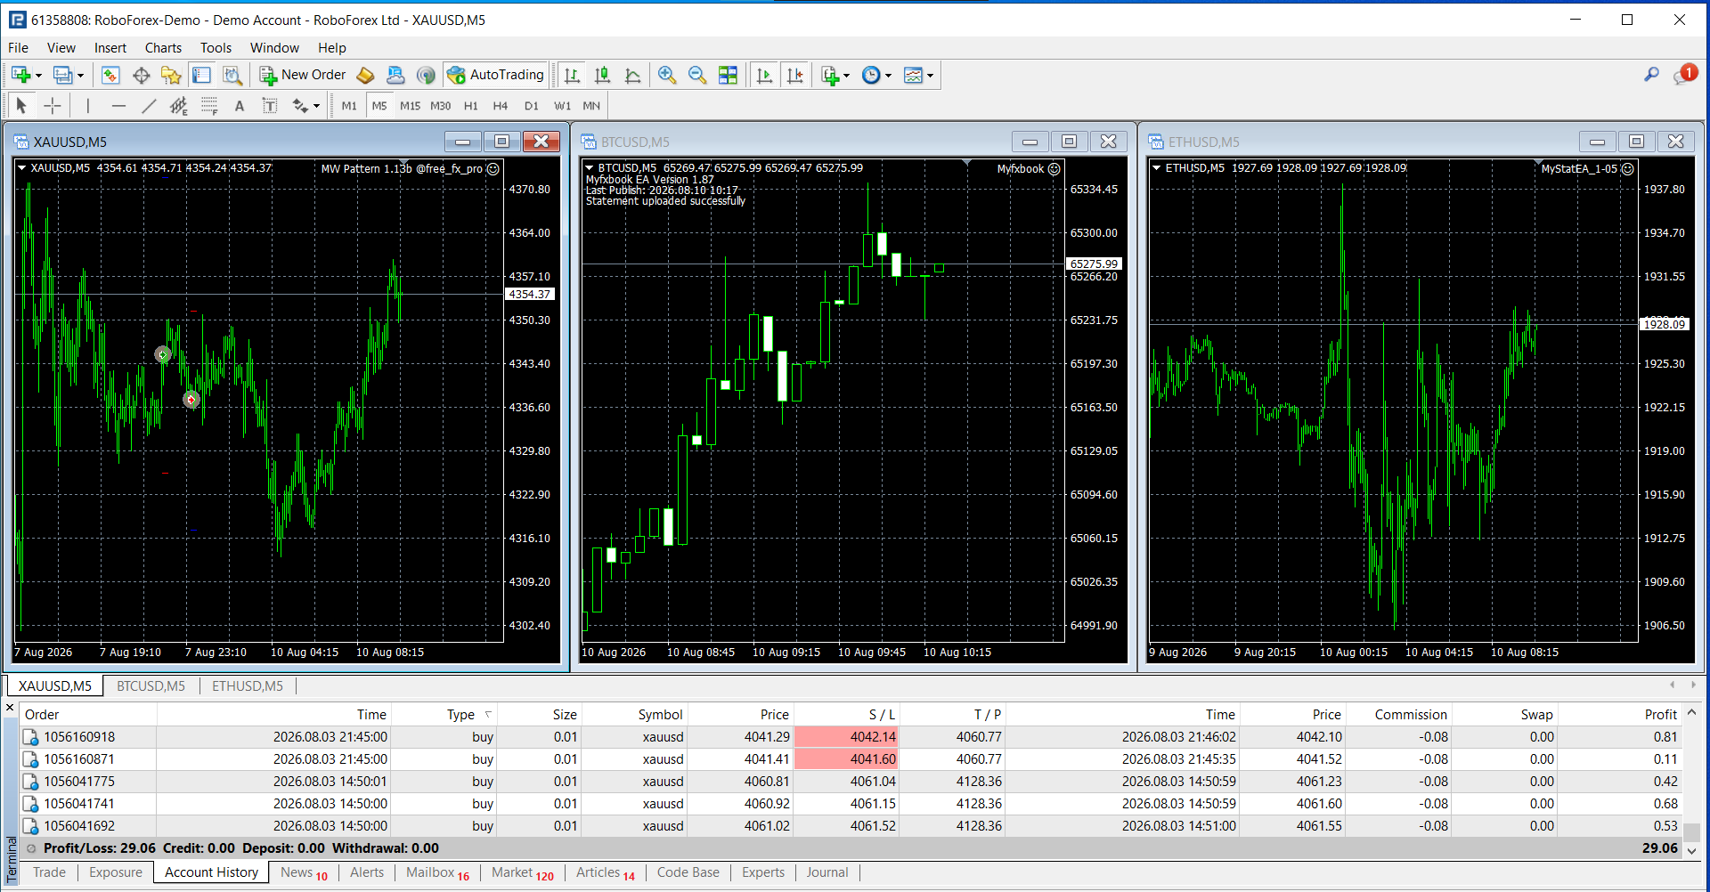This screenshot has width=1710, height=892.
Task: Select the BTCUSD,M5 chart tab
Action: click(x=151, y=685)
